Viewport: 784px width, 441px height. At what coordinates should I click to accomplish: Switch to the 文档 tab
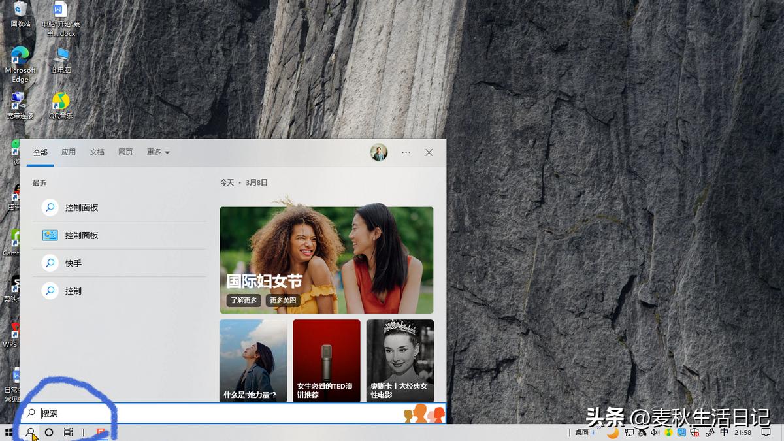[97, 152]
